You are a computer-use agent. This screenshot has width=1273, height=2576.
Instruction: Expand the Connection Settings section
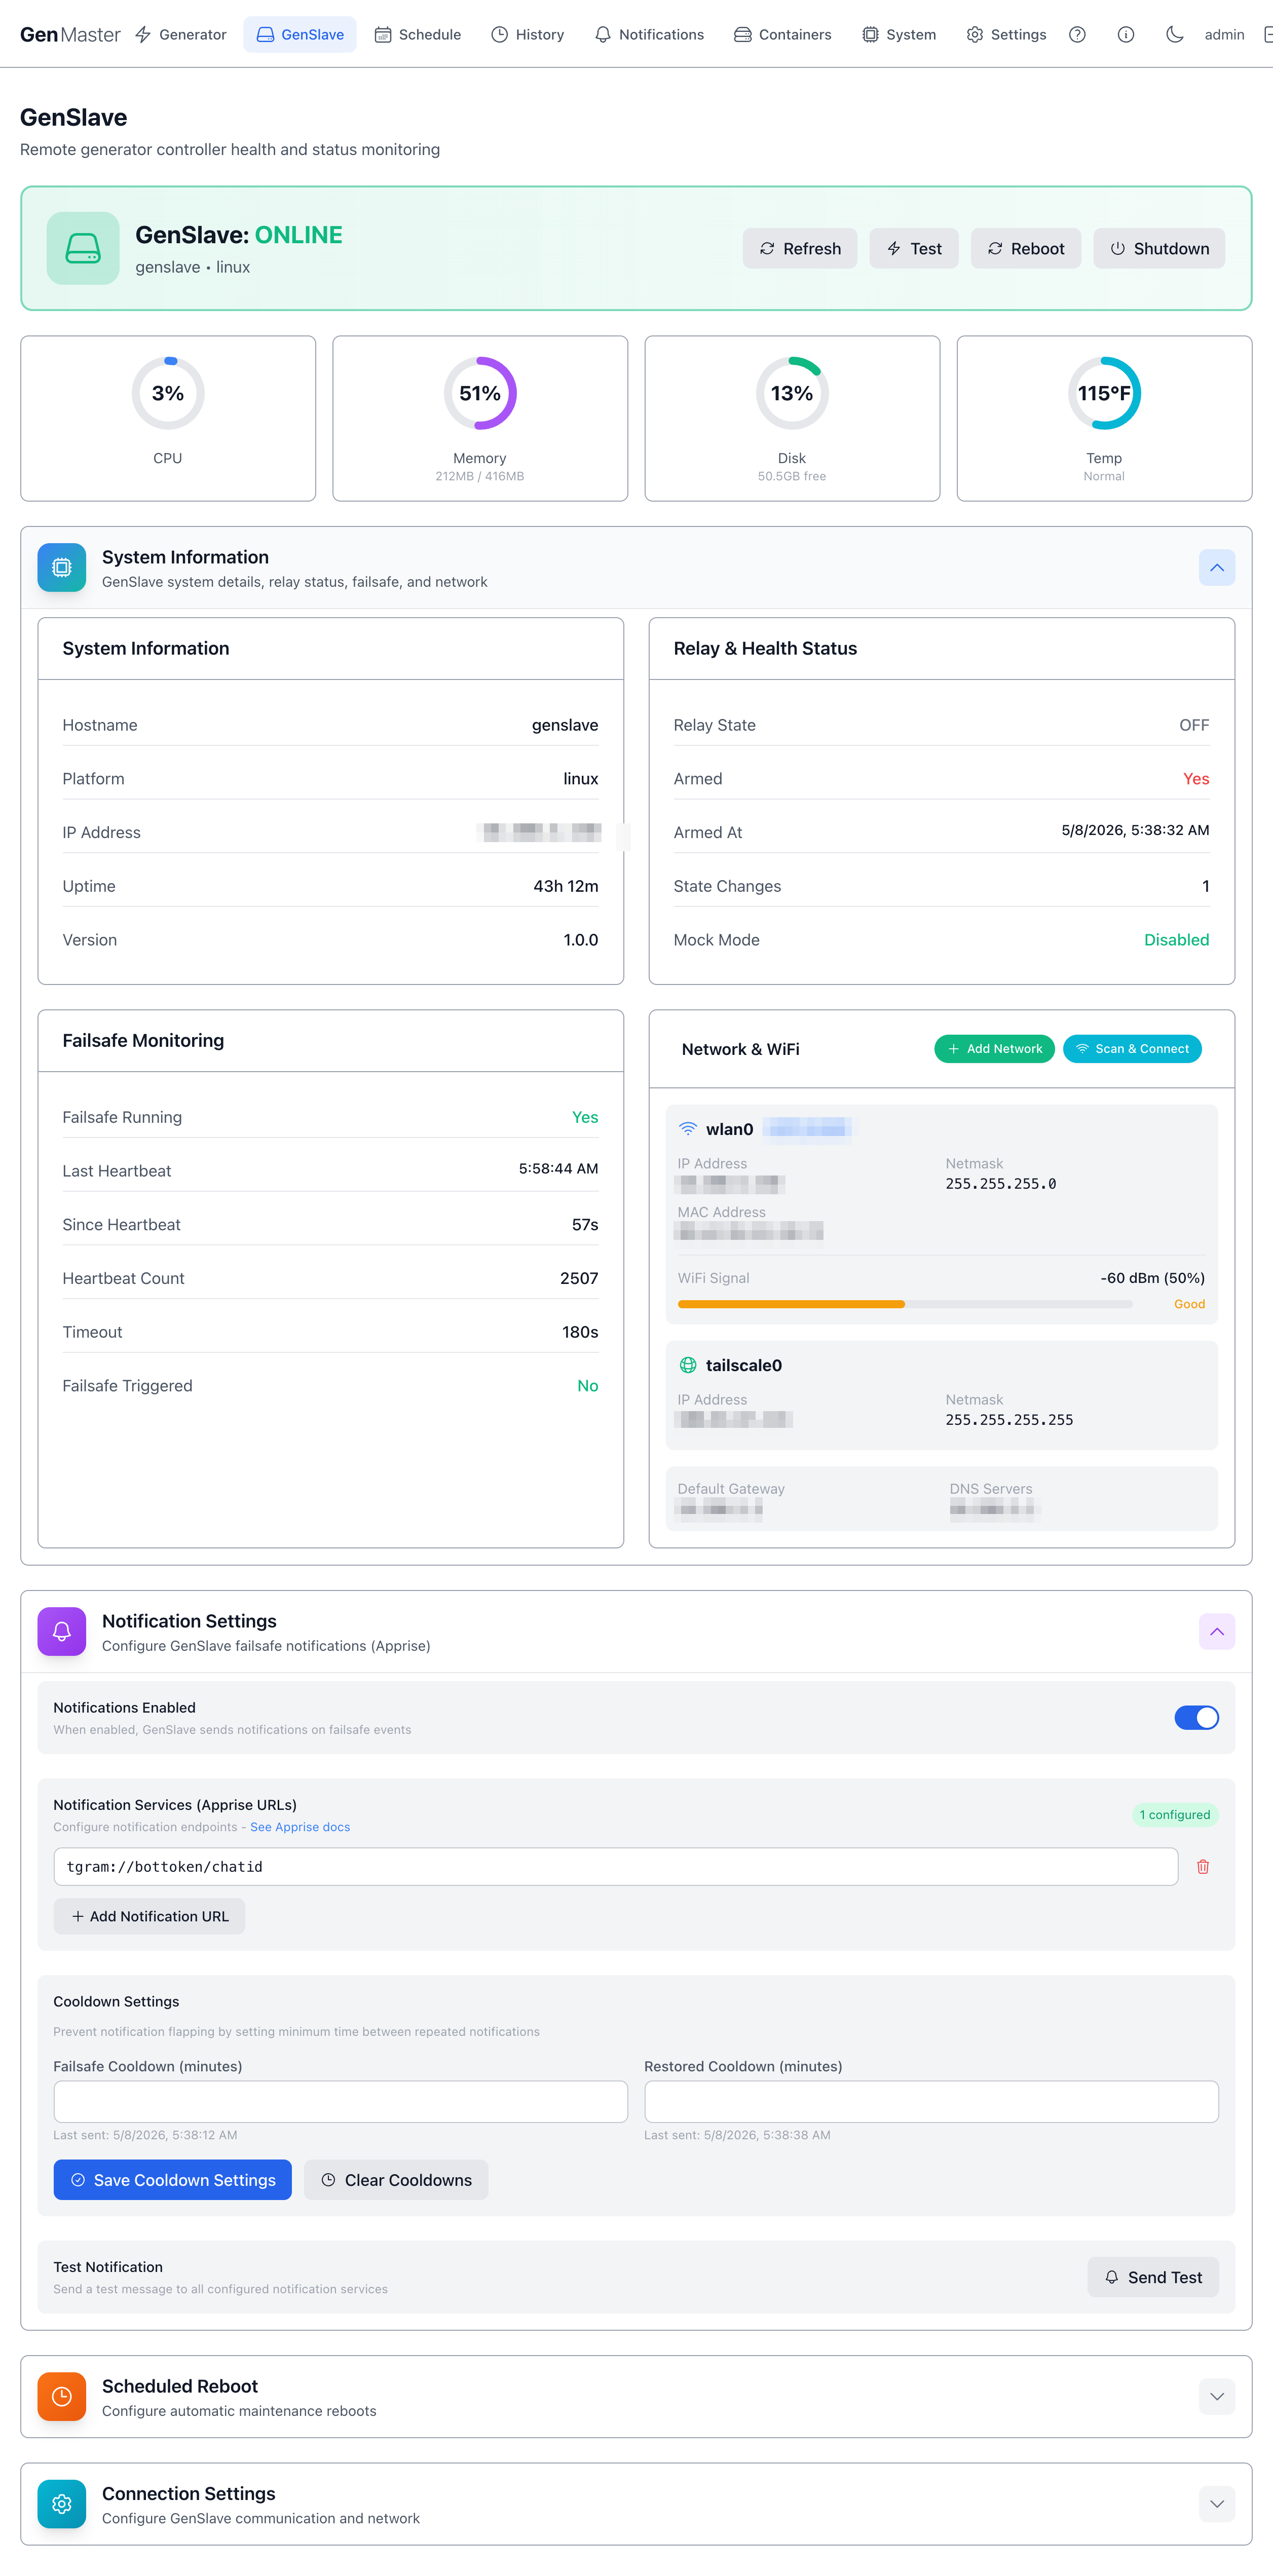click(1216, 2503)
